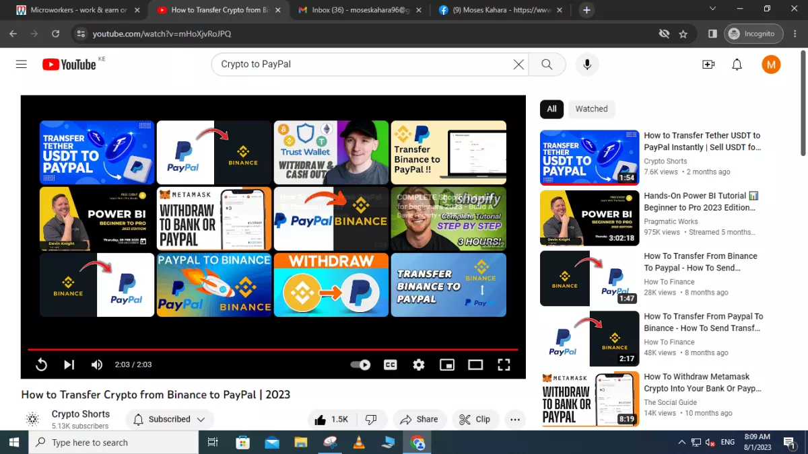
Task: Skip to next video
Action: pos(69,365)
